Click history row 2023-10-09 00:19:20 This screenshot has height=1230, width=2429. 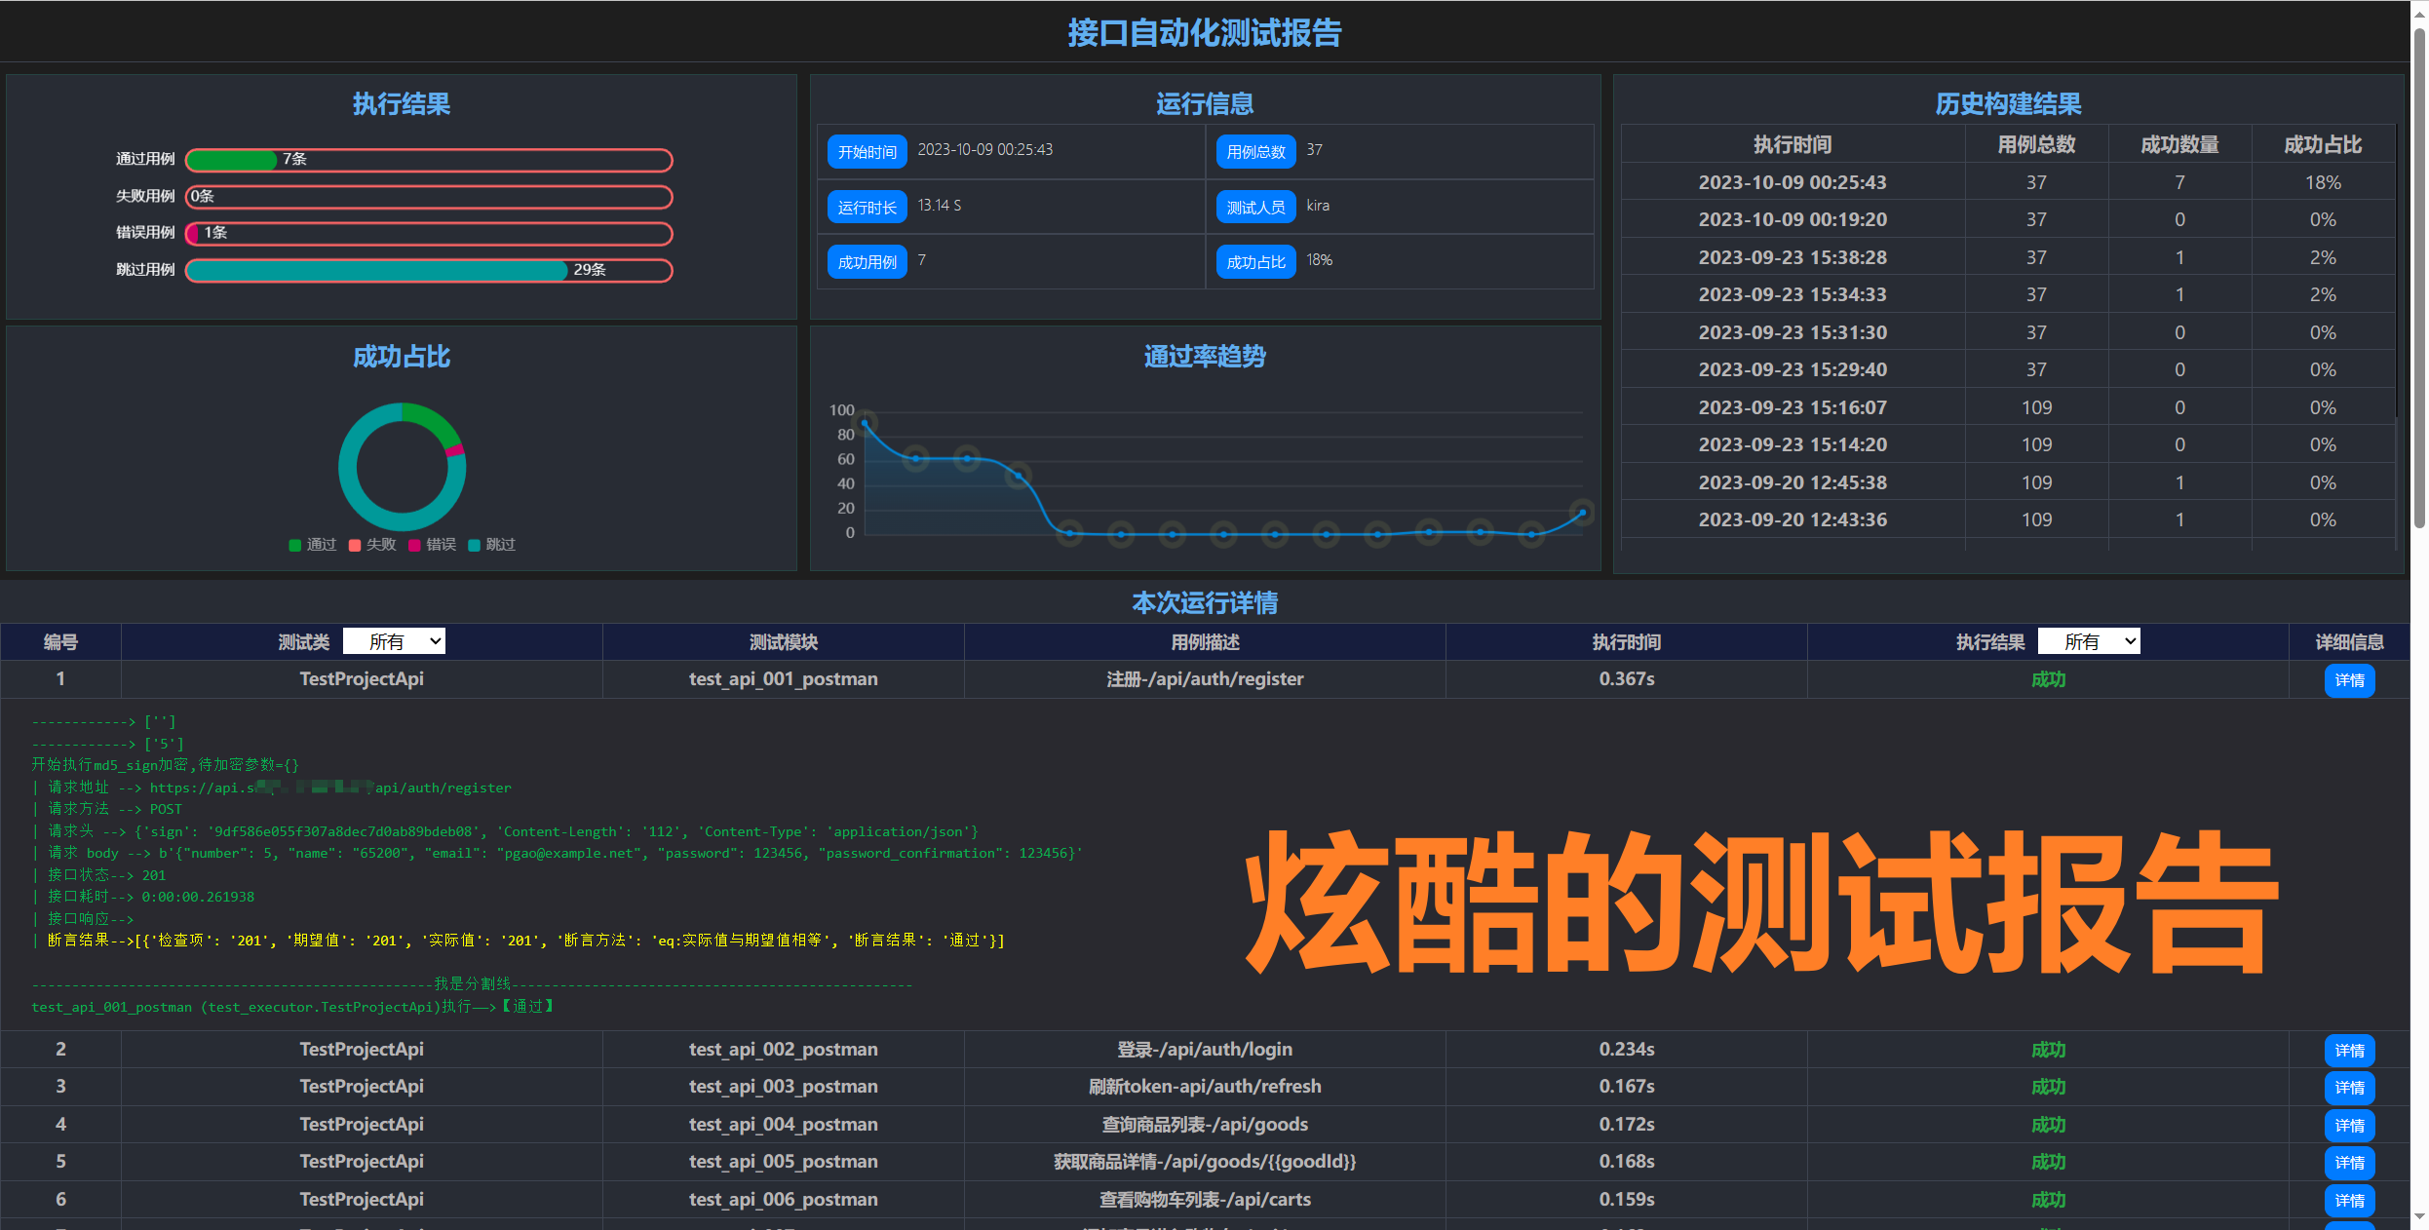click(2008, 219)
